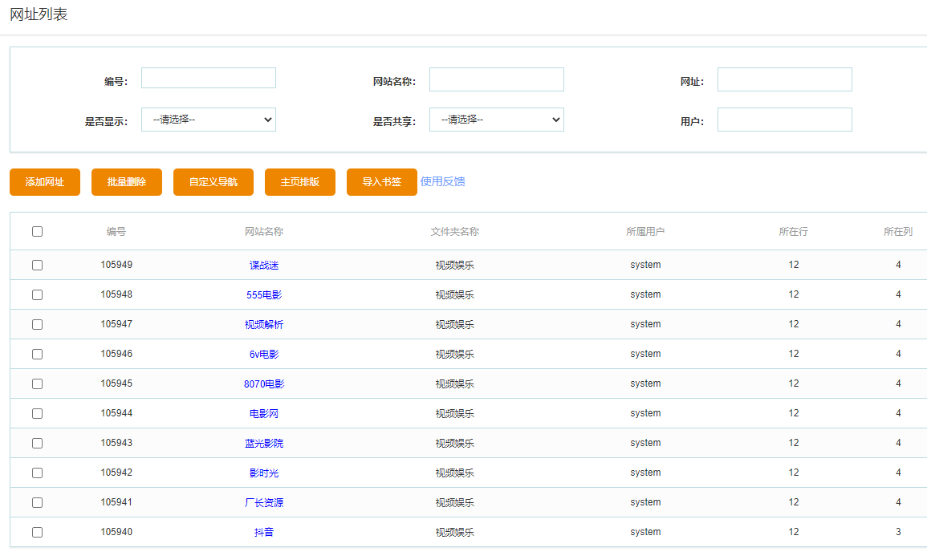The height and width of the screenshot is (560, 927).
Task: Click the 抖音 link in the table
Action: (x=264, y=533)
